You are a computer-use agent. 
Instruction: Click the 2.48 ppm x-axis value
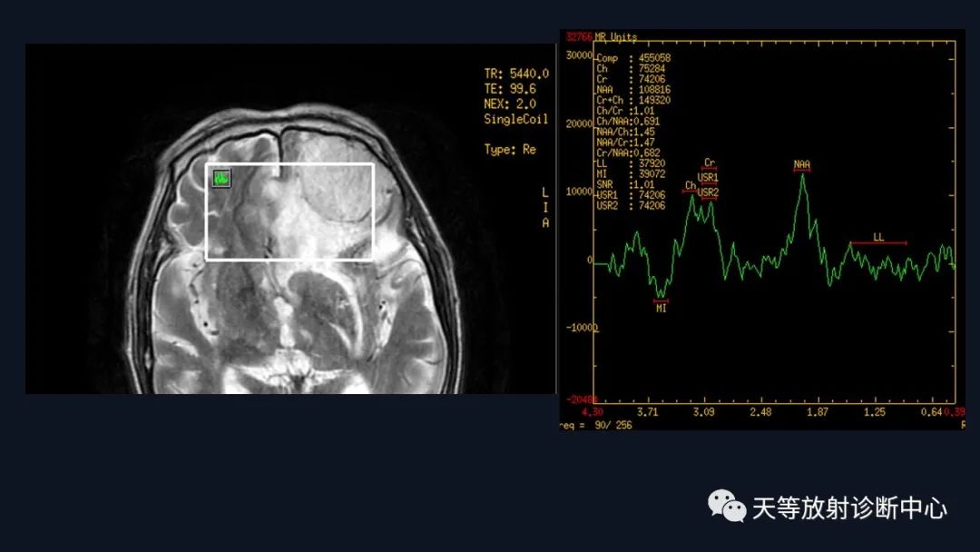tap(760, 412)
